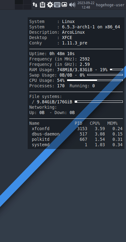126x242 pixels.
Task: Click the systemd process name
Action: pos(41,145)
